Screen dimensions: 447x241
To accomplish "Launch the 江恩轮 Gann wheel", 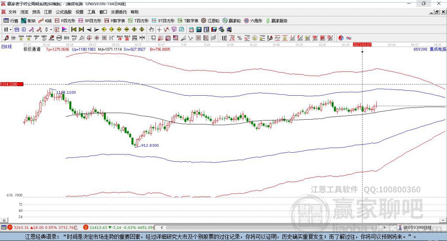I will click(210, 21).
